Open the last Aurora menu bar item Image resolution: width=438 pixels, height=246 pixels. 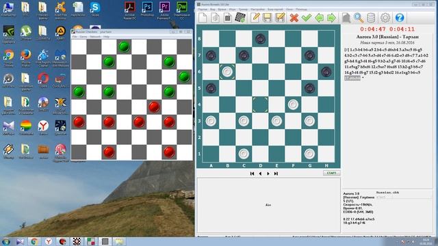301,9
